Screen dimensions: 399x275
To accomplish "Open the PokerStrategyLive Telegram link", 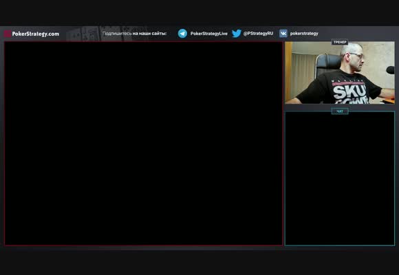I will tap(208, 34).
